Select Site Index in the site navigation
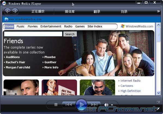 [95, 26]
